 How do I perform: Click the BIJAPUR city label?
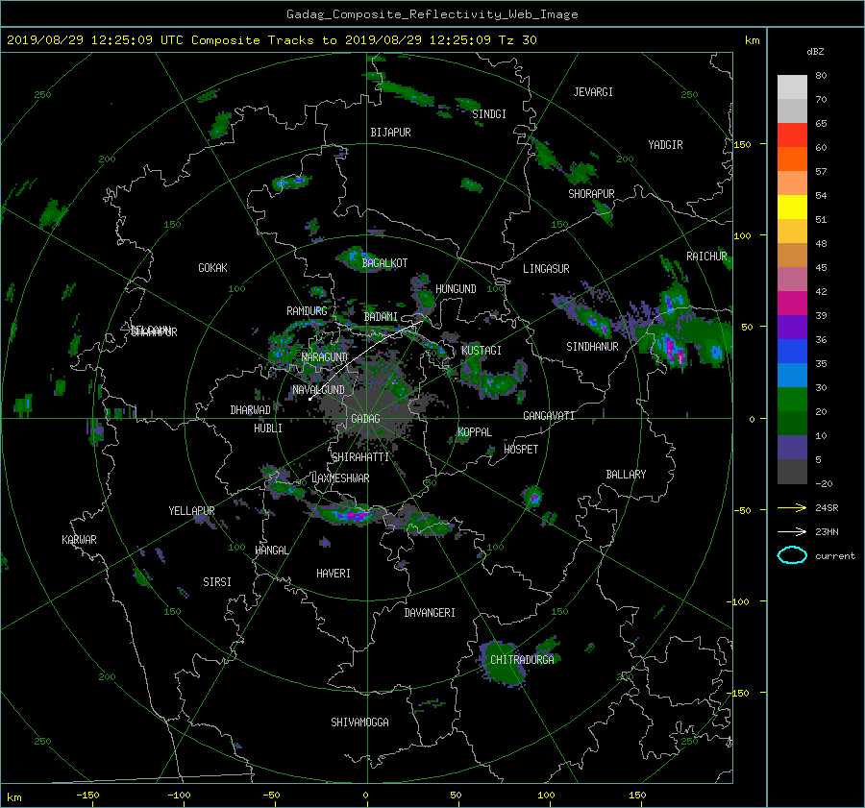point(390,133)
